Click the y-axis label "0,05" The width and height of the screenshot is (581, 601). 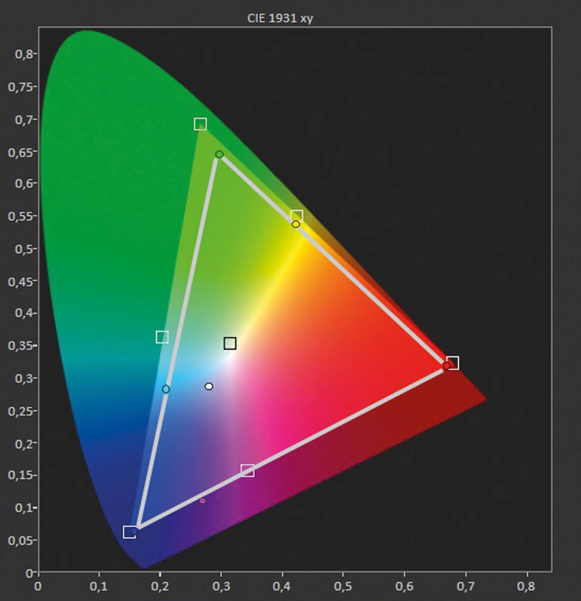20,540
